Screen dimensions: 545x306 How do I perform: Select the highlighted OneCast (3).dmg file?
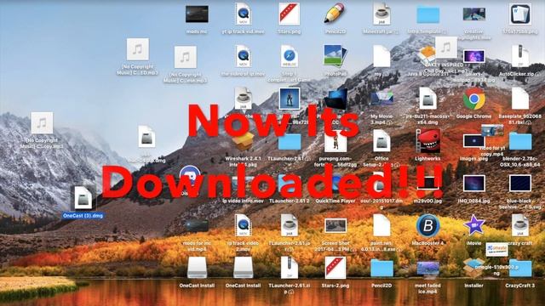coord(83,198)
